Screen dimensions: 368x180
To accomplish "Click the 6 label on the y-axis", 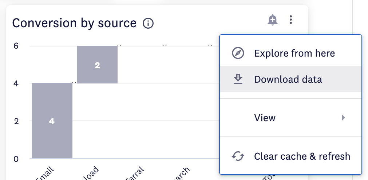I will (16, 46).
